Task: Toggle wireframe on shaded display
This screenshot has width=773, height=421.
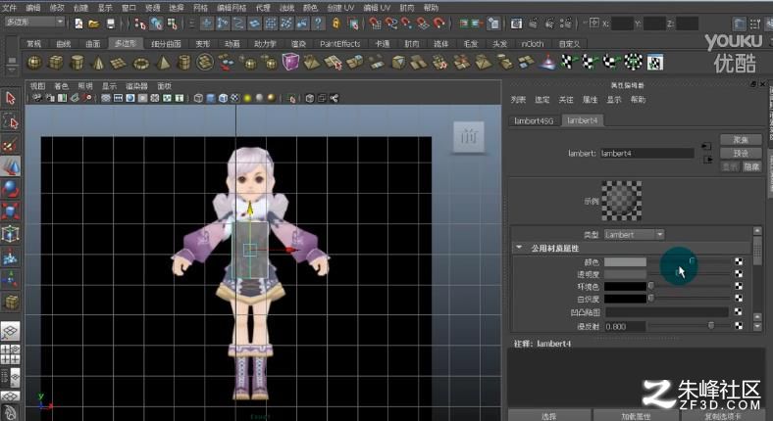Action: pyautogui.click(x=223, y=98)
